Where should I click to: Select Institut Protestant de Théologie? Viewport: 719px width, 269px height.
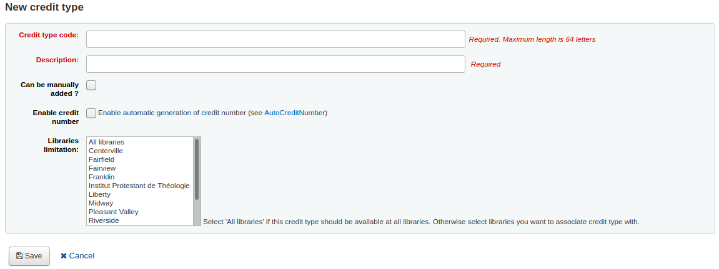tap(139, 186)
